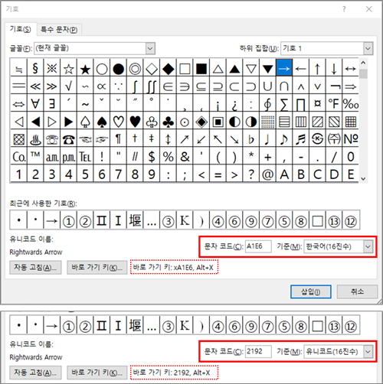Pick recently used Roman numeral Ⅱ symbol
The height and width of the screenshot is (384, 383).
102,220
